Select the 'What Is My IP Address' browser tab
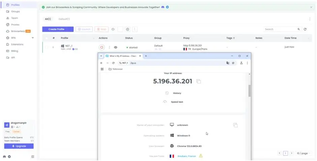 (x=123, y=56)
